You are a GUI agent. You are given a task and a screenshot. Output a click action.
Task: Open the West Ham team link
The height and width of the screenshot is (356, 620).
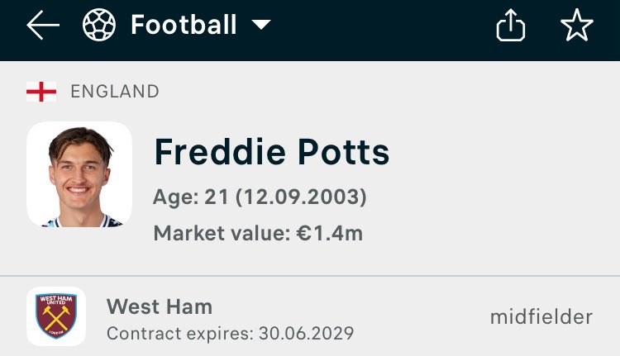[160, 306]
